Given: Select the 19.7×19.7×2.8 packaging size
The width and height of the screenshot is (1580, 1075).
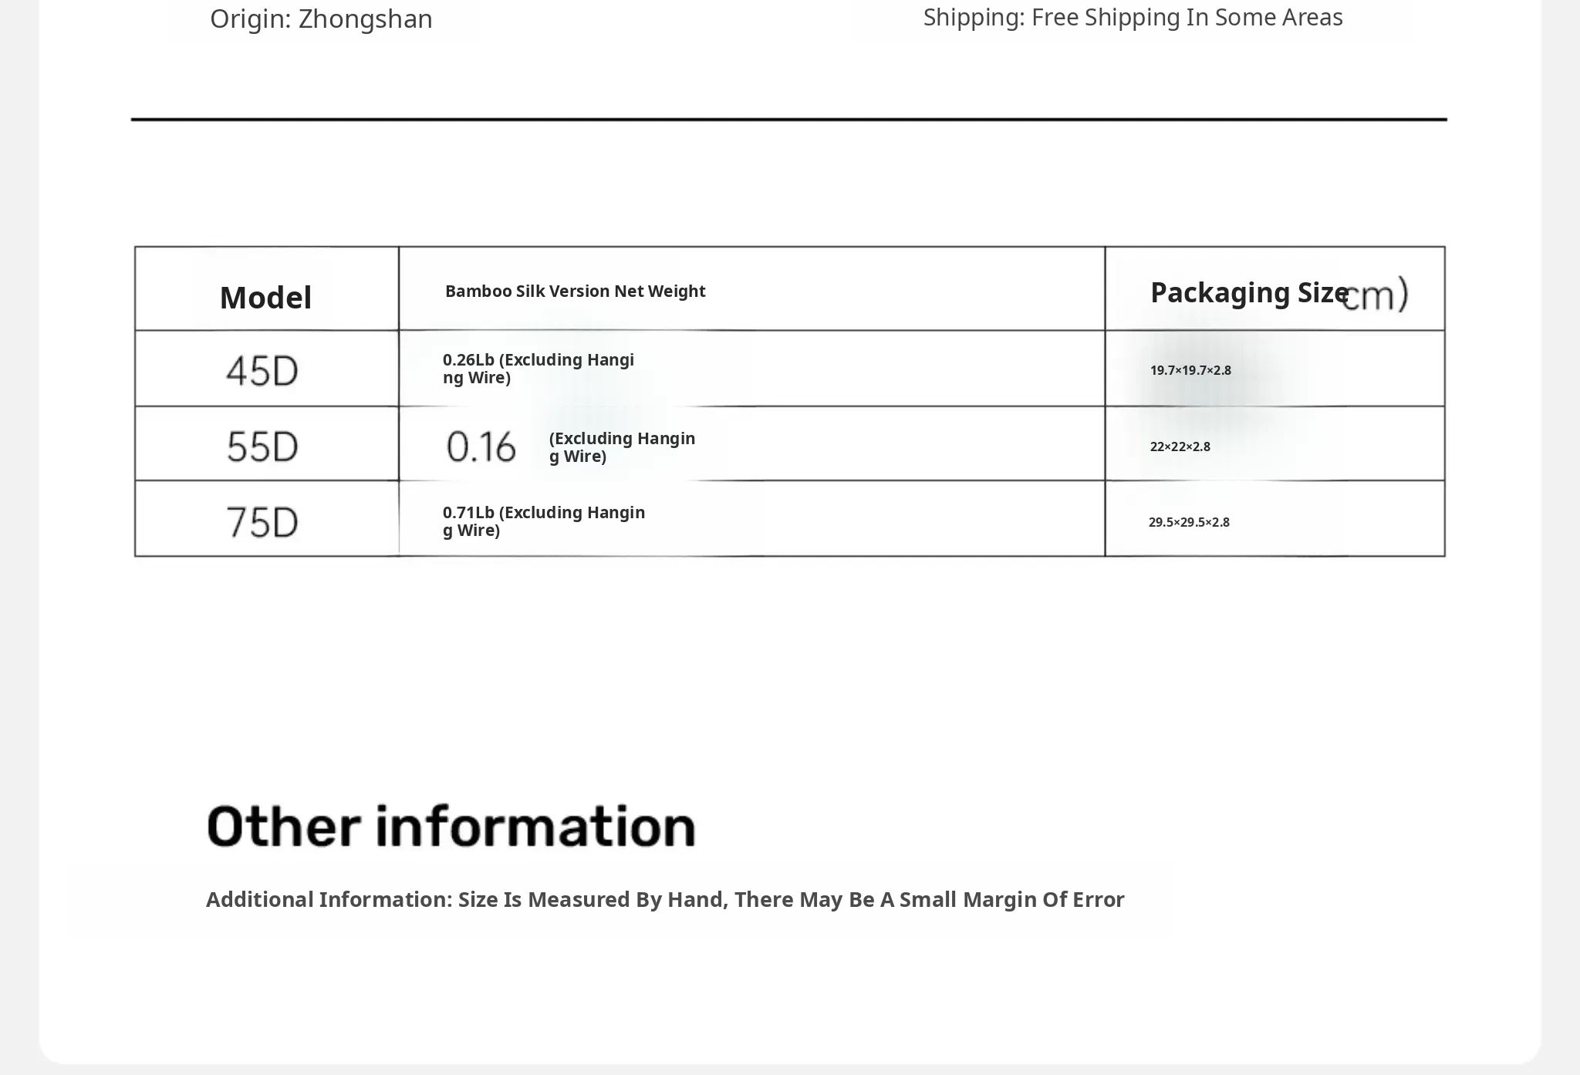Looking at the screenshot, I should tap(1190, 370).
